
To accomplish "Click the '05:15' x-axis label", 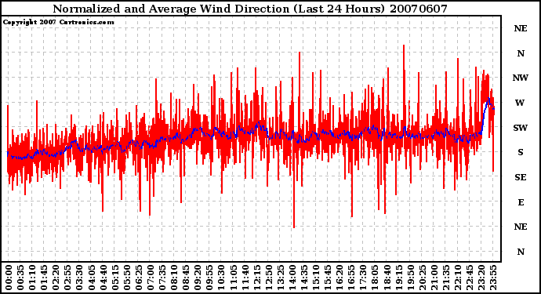I will (x=114, y=278).
